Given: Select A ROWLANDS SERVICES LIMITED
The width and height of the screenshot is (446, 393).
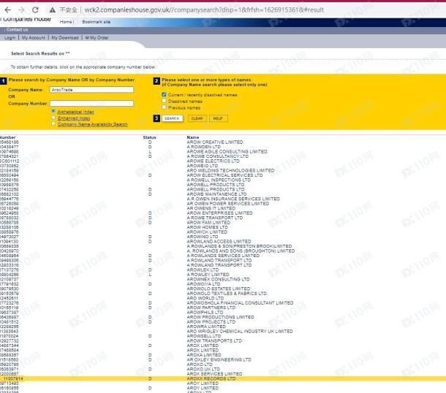Looking at the screenshot, I should pyautogui.click(x=223, y=256).
